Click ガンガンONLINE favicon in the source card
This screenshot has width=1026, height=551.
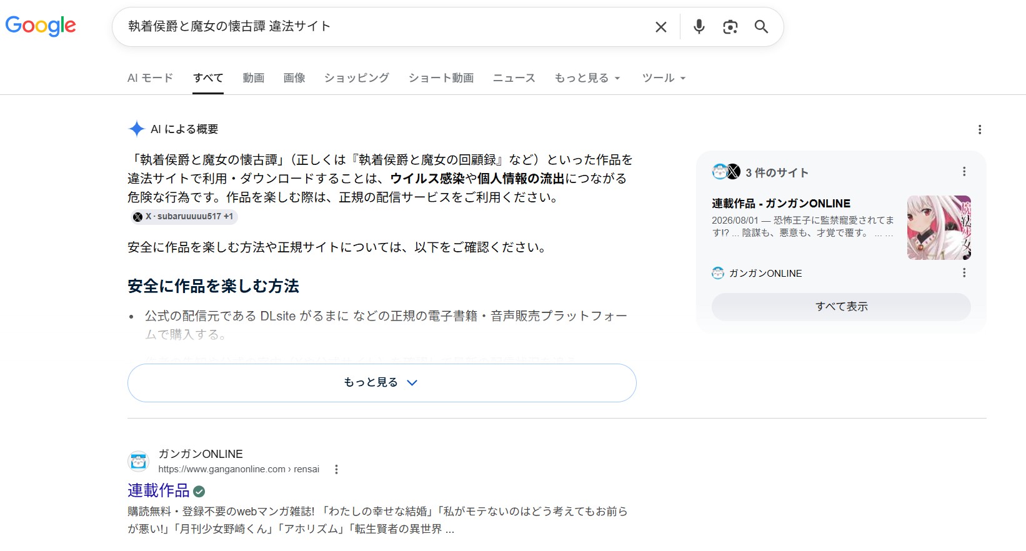[718, 273]
